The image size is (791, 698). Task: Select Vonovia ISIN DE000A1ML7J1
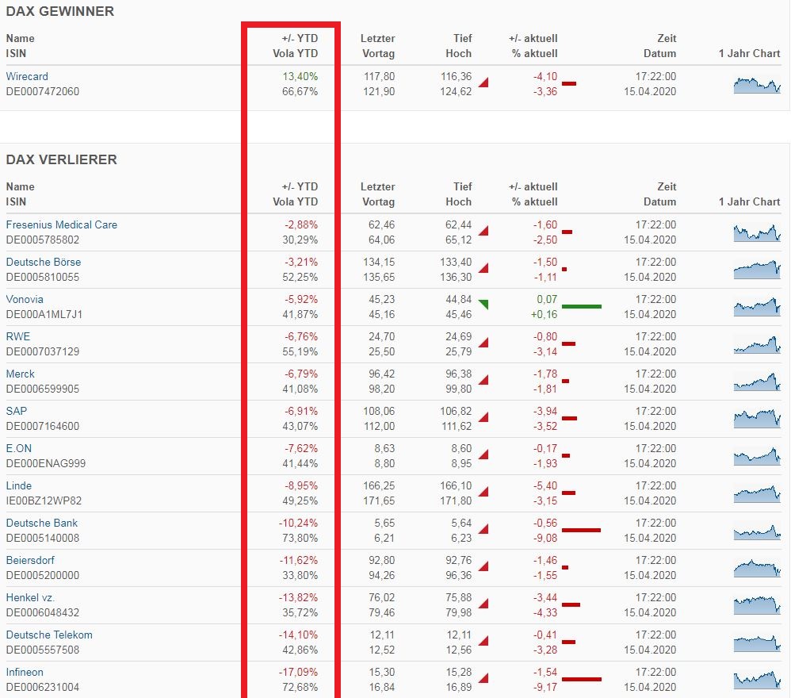click(44, 314)
